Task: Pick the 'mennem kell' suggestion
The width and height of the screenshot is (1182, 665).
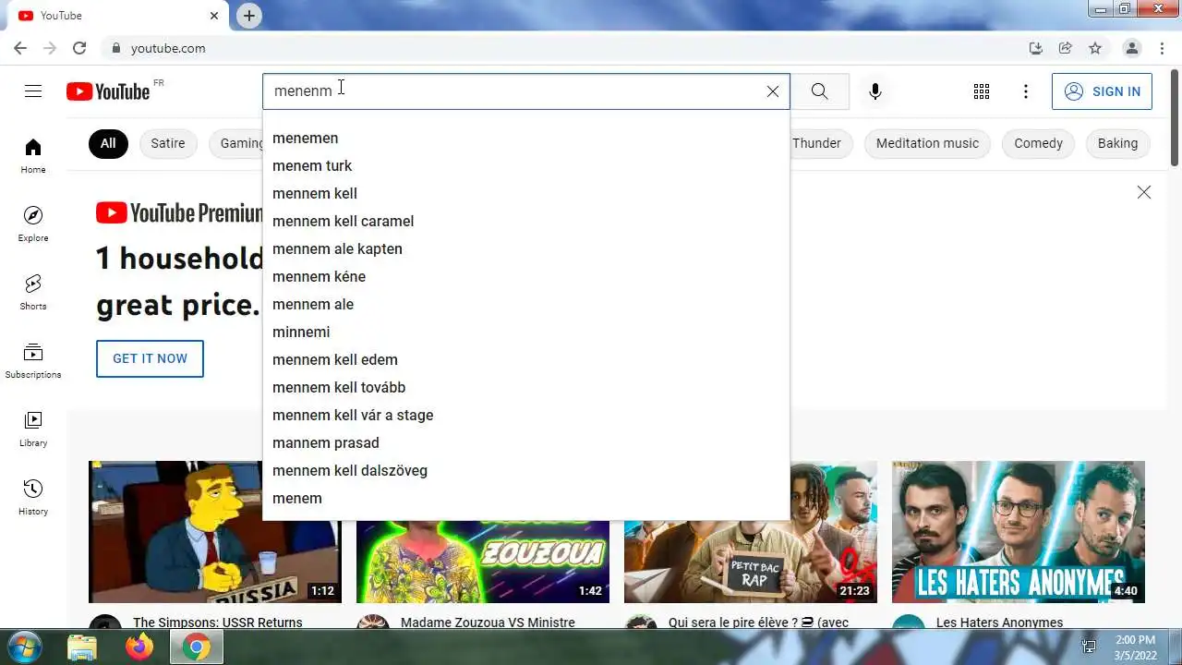Action: point(526,193)
